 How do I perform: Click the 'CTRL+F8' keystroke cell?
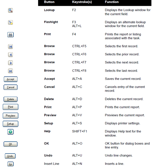[79, 71]
